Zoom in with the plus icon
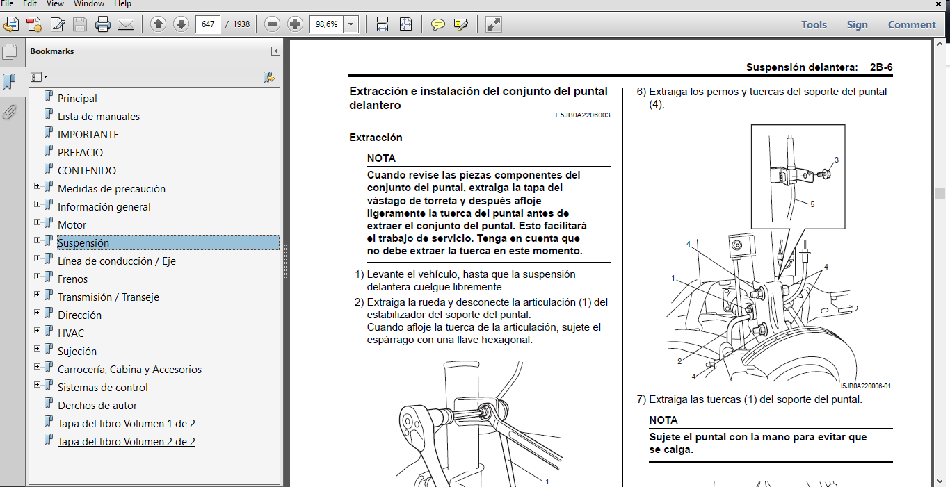Image resolution: width=950 pixels, height=487 pixels. click(295, 24)
